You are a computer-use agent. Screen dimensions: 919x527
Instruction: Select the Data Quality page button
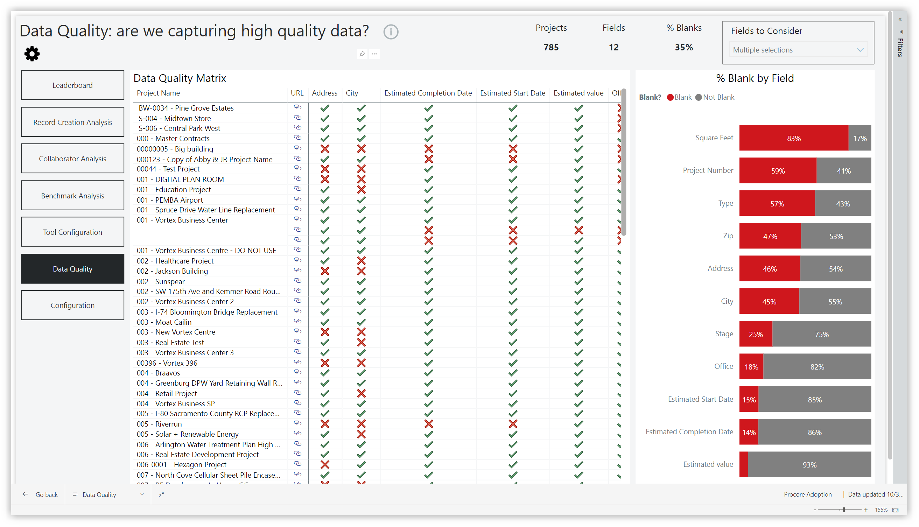tap(72, 269)
